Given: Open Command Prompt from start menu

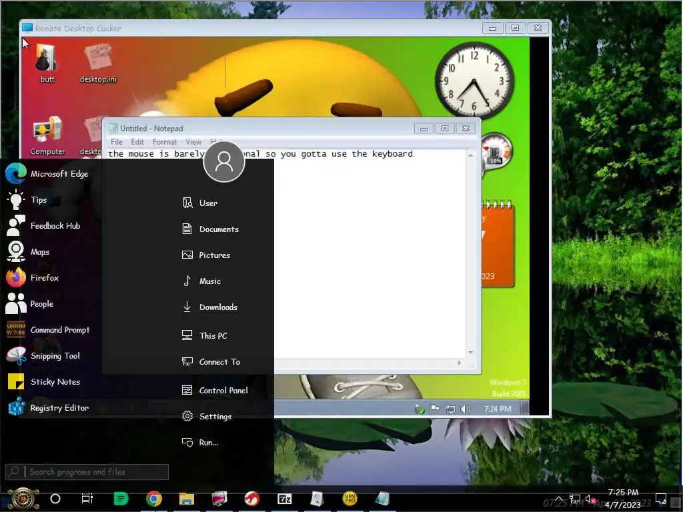Looking at the screenshot, I should (x=48, y=330).
